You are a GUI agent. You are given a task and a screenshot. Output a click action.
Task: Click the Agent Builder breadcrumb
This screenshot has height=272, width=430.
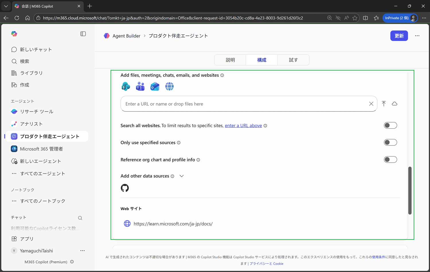(126, 36)
